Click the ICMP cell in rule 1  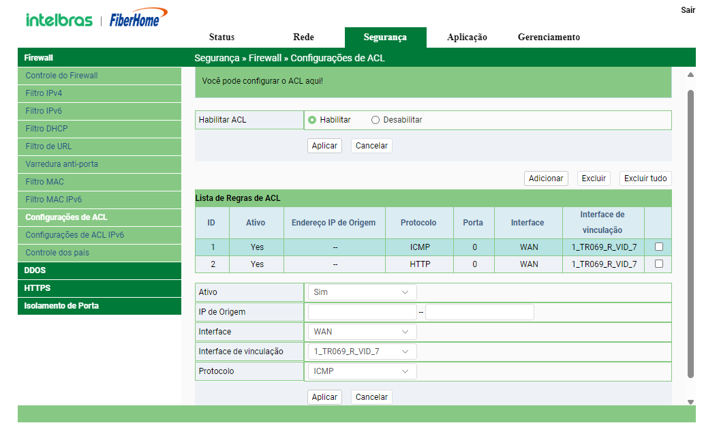[419, 247]
